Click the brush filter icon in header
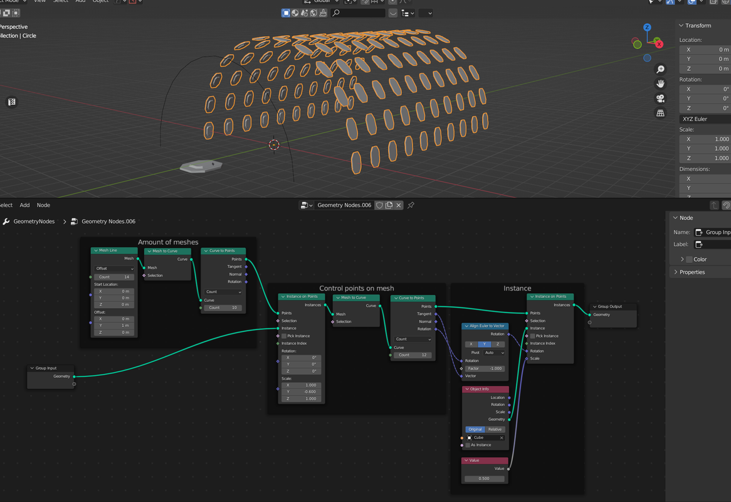 click(x=323, y=13)
